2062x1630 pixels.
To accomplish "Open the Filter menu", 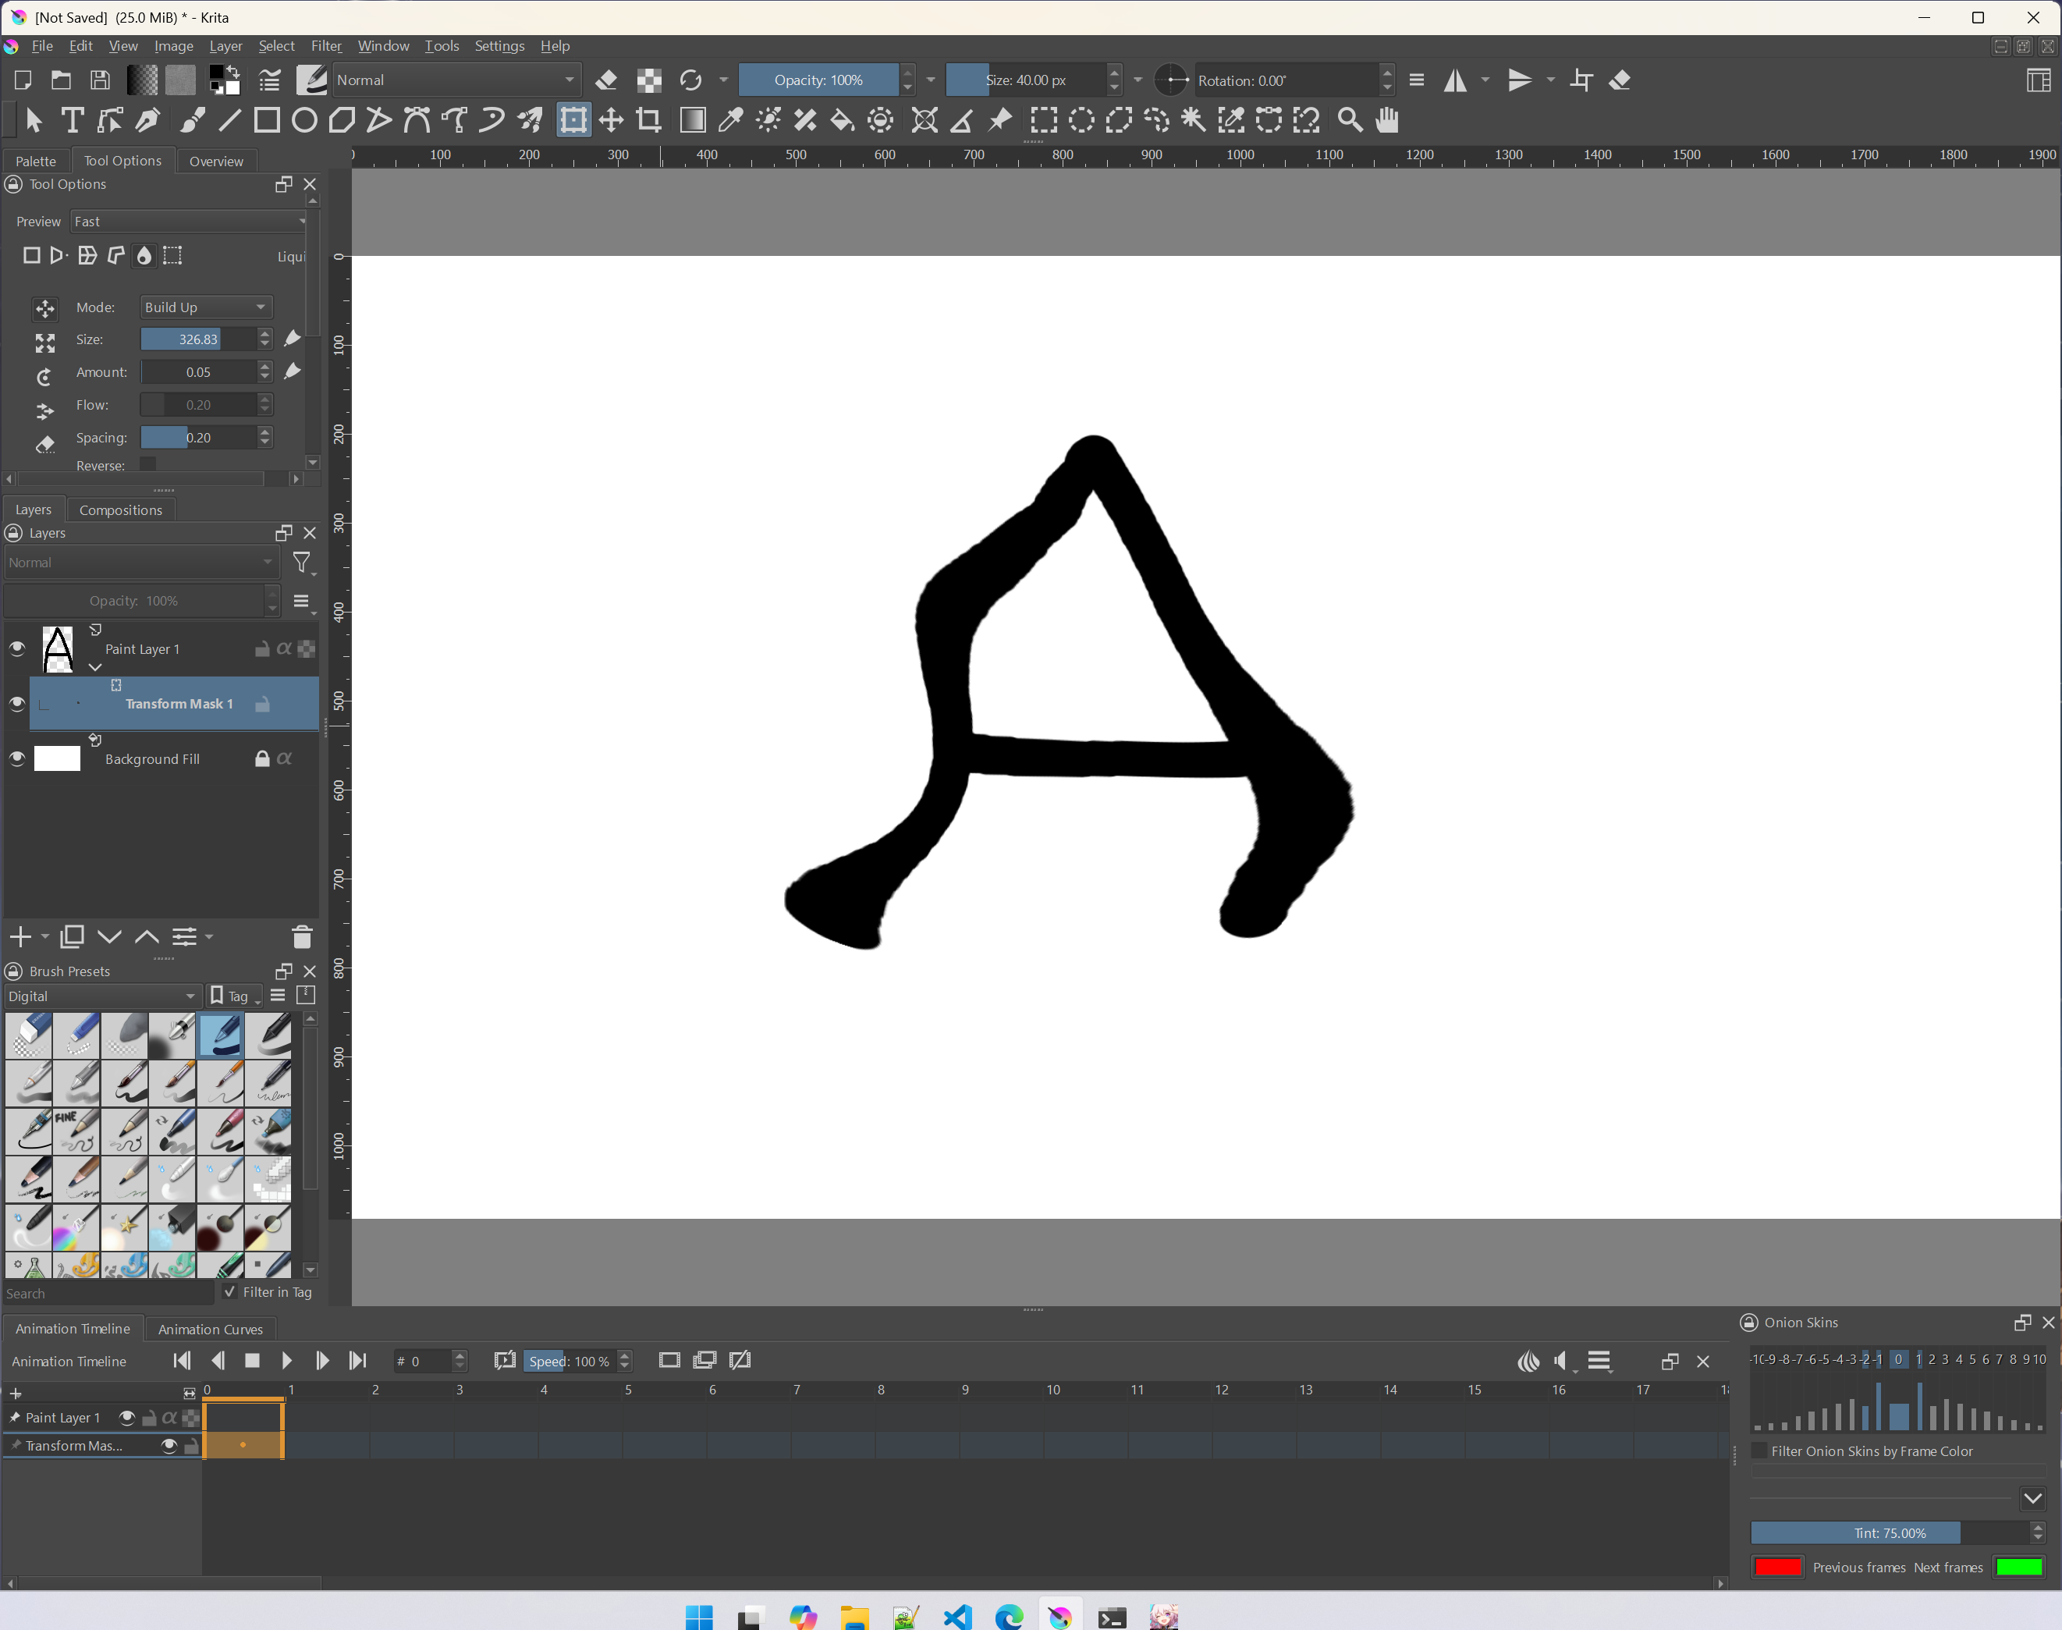I will tap(325, 46).
